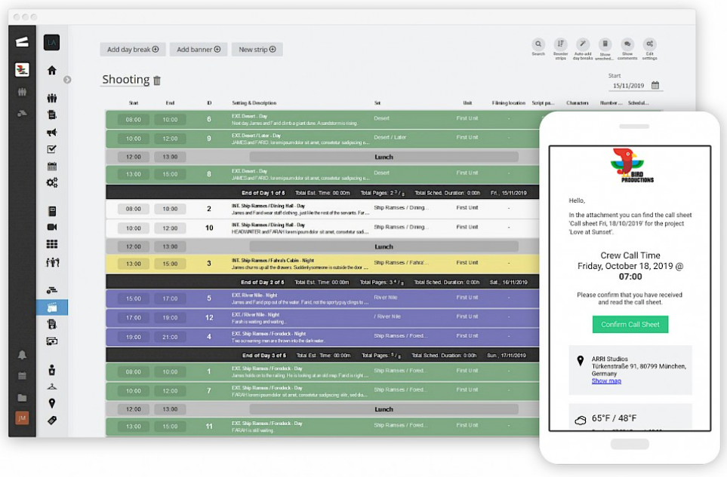Click the Setting & Description column header
Image resolution: width=727 pixels, height=477 pixels.
point(254,102)
